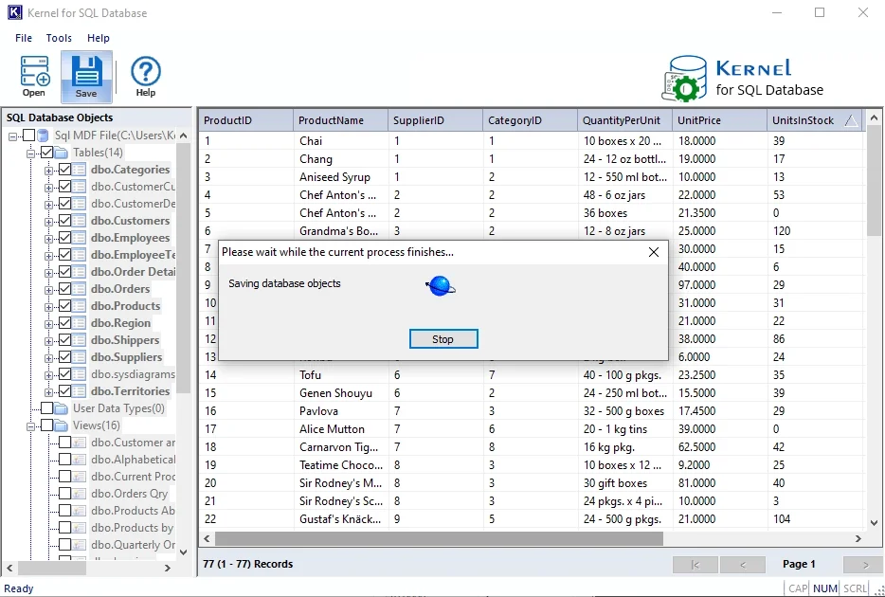Toggle the Sql MDF File root checkbox

click(x=28, y=136)
